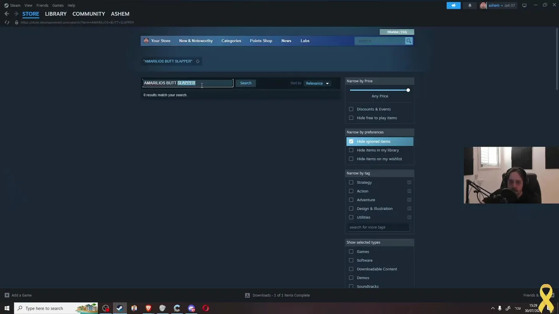The width and height of the screenshot is (559, 314).
Task: Remove the AMARILIOS BUTT SLAPPER search tag
Action: click(197, 61)
